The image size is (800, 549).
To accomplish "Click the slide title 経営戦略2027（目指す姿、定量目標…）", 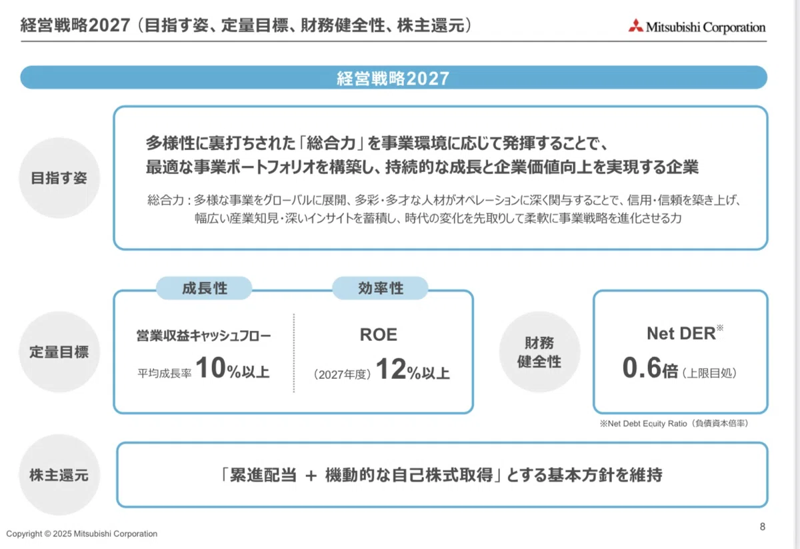I will (x=246, y=26).
